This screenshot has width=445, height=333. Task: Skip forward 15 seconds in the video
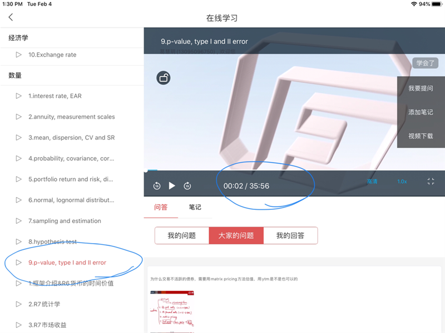click(187, 186)
